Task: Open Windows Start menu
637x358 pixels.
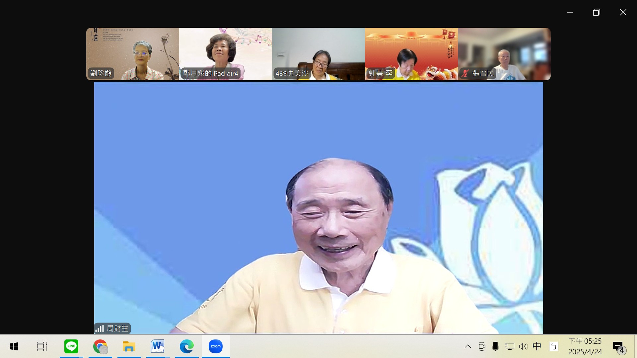Action: (x=14, y=346)
